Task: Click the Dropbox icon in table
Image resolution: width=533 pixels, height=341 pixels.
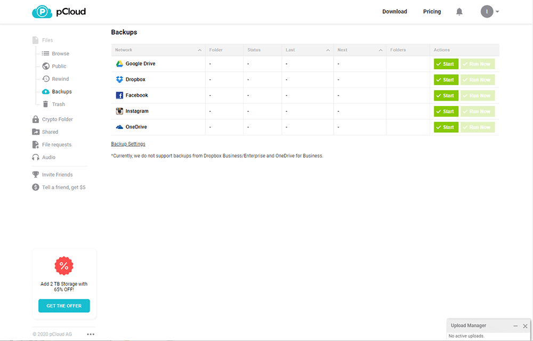Action: coord(120,80)
